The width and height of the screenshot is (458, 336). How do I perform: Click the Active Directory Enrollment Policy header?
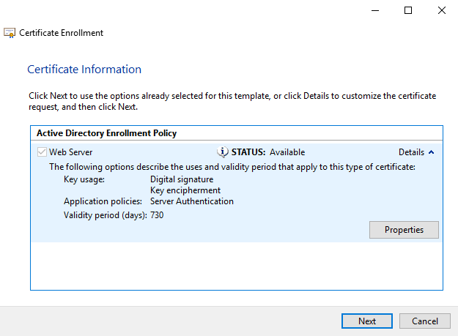(x=106, y=133)
